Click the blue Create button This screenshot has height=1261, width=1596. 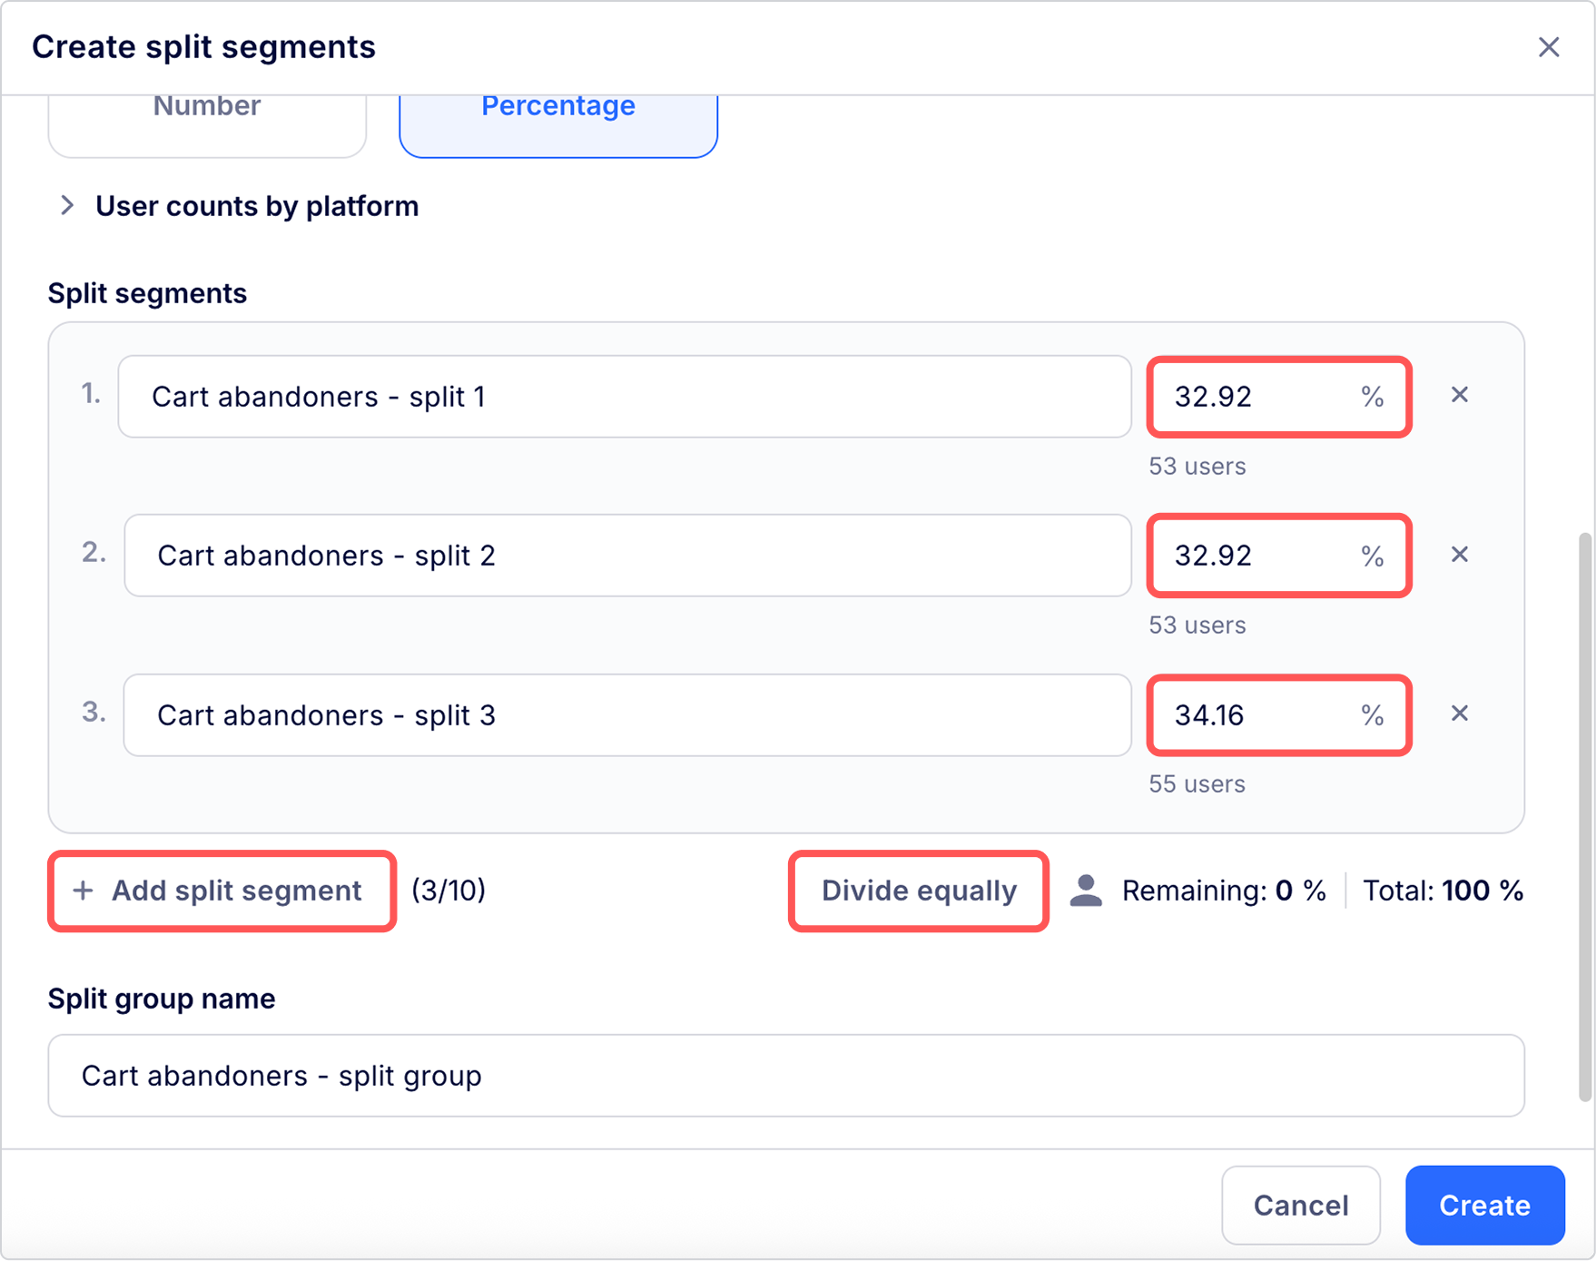point(1484,1205)
